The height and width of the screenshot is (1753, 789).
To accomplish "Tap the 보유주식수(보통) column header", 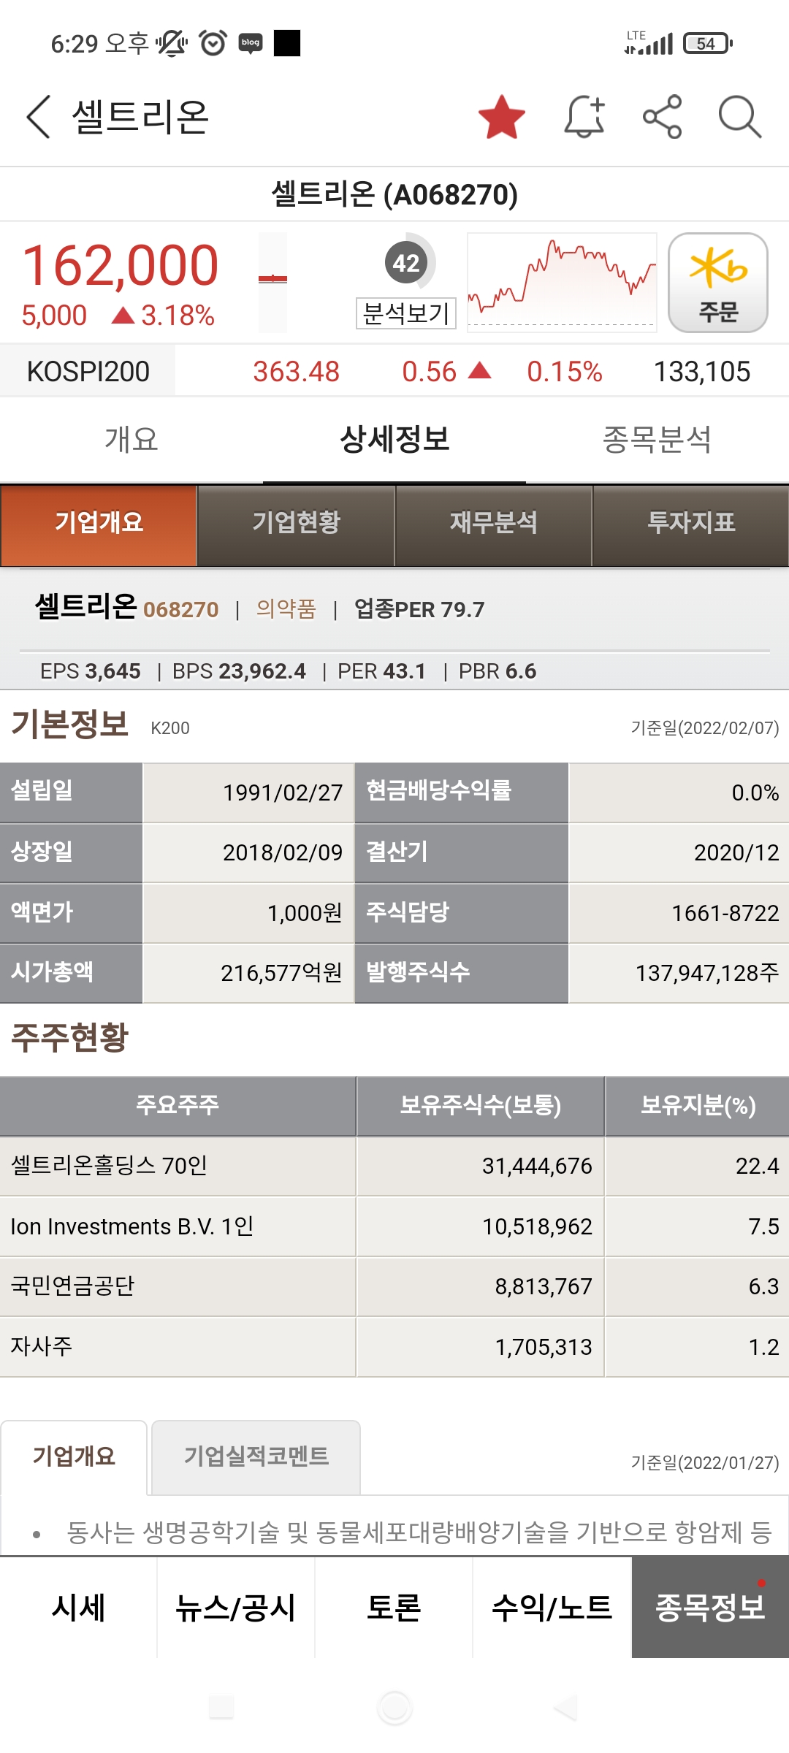I will pos(481,1106).
